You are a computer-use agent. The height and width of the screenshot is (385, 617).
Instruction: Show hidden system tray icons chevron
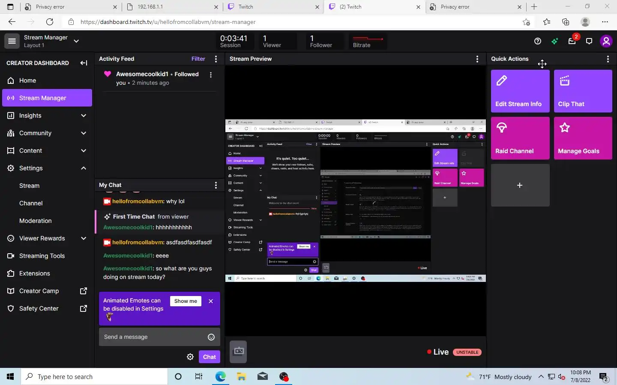tap(541, 377)
